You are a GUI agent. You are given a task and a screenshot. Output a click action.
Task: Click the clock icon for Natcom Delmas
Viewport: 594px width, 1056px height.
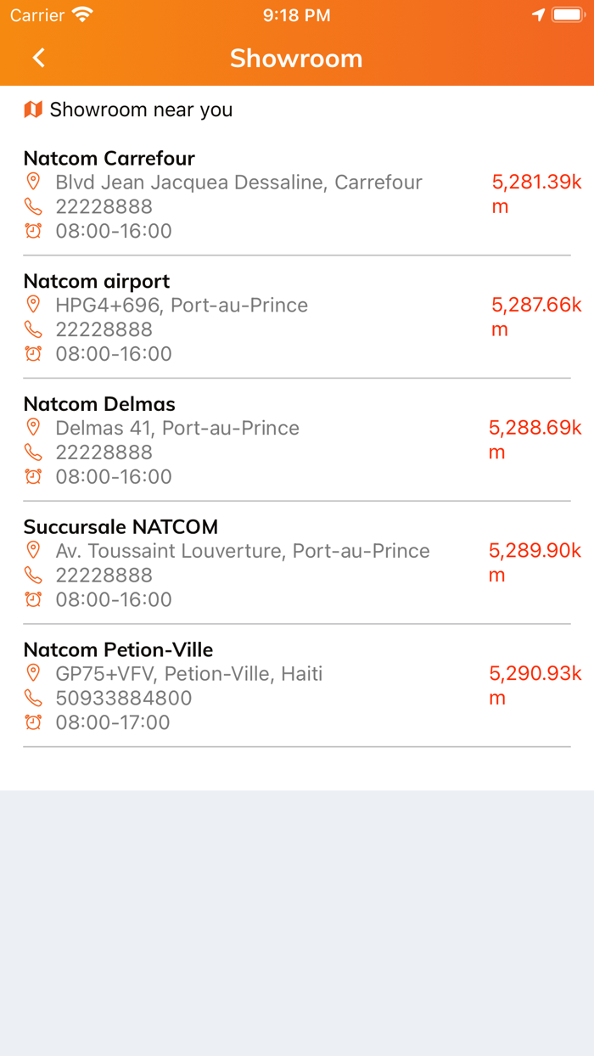pos(34,476)
